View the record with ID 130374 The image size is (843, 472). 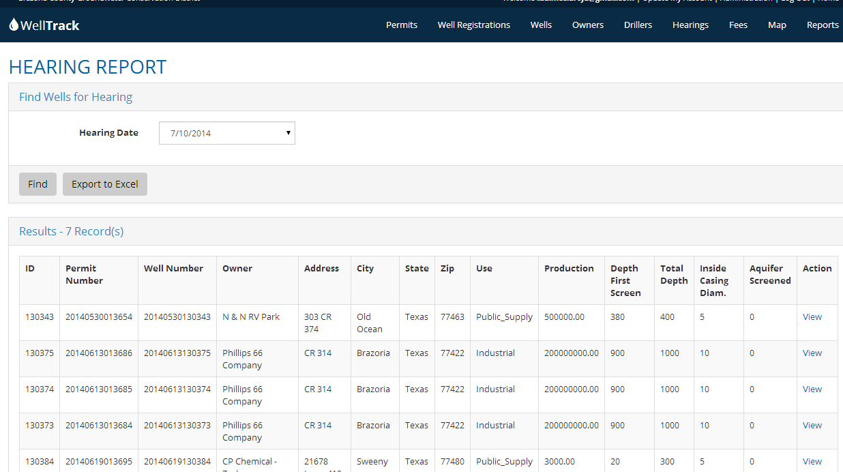[x=812, y=389]
